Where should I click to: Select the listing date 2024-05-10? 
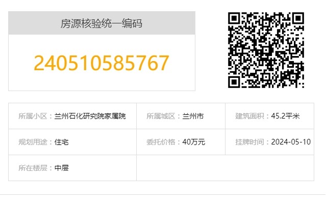pos(291,142)
